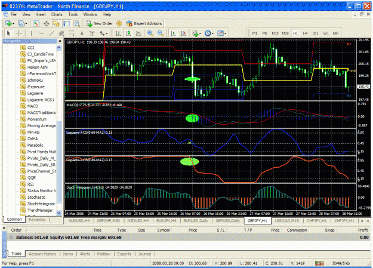Switch chart to Line Chart mode
The height and width of the screenshot is (268, 373).
click(138, 33)
